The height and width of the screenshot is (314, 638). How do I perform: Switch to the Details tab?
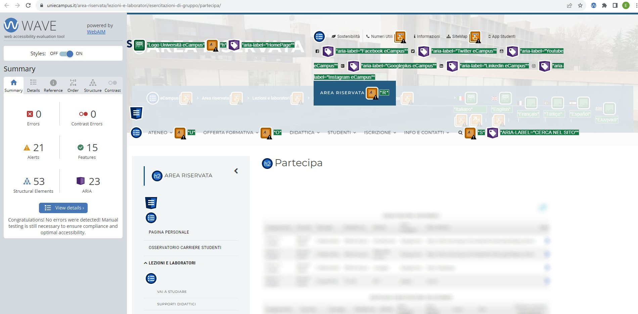pos(33,86)
